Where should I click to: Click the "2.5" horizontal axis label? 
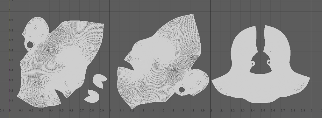point(263,111)
